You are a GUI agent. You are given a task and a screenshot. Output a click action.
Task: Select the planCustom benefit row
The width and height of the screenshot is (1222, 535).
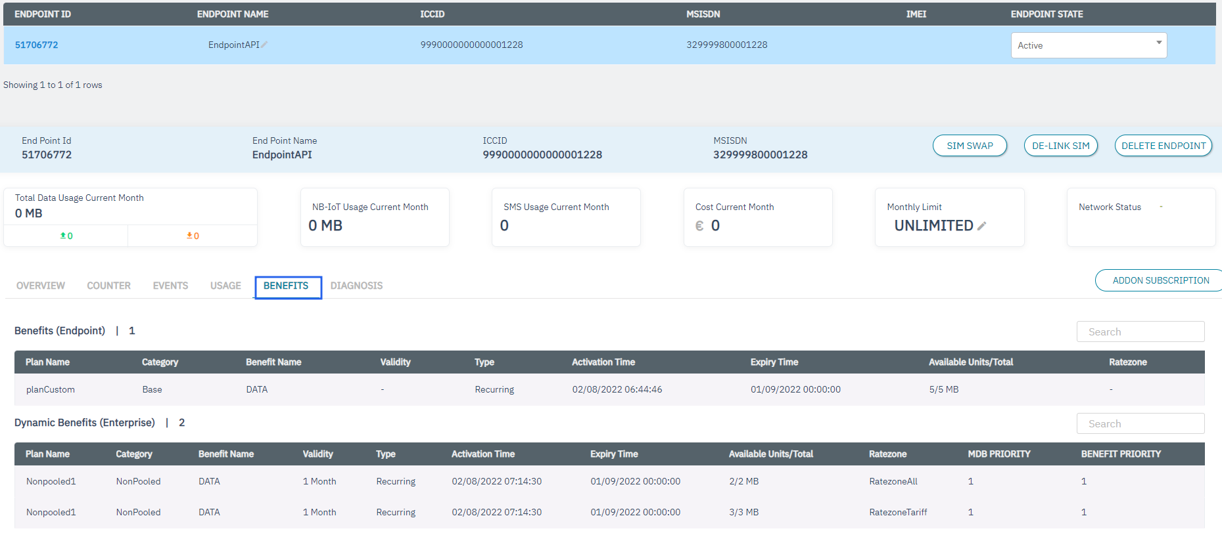(51, 390)
